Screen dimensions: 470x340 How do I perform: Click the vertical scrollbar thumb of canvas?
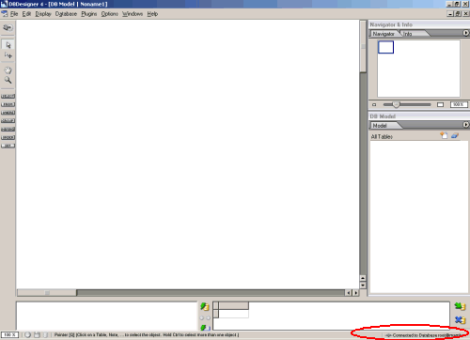pyautogui.click(x=363, y=47)
